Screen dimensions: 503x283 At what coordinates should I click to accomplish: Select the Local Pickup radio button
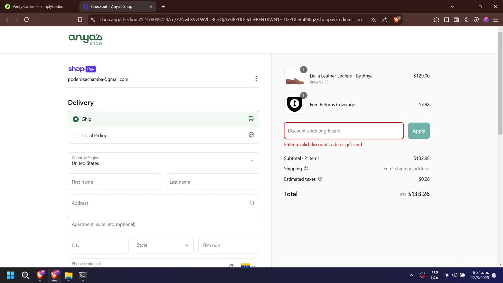pos(76,135)
